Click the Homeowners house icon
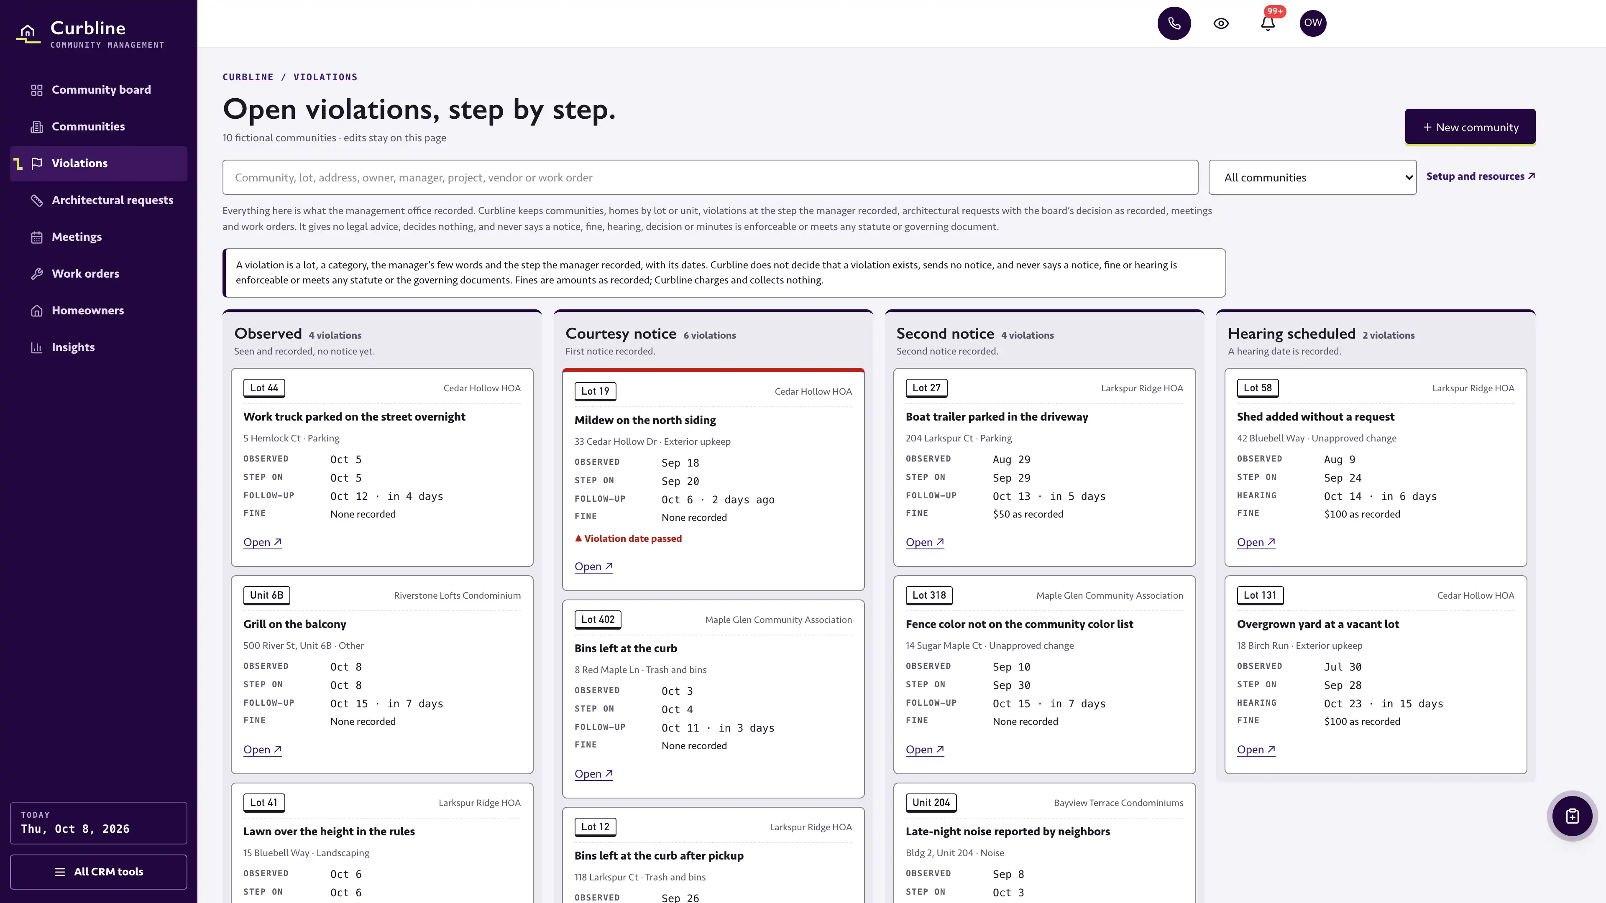 tap(37, 311)
